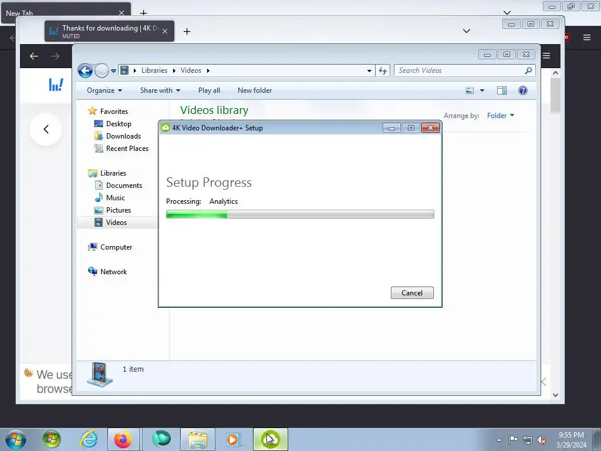Click the video thumbnail in details pane

pyautogui.click(x=100, y=374)
